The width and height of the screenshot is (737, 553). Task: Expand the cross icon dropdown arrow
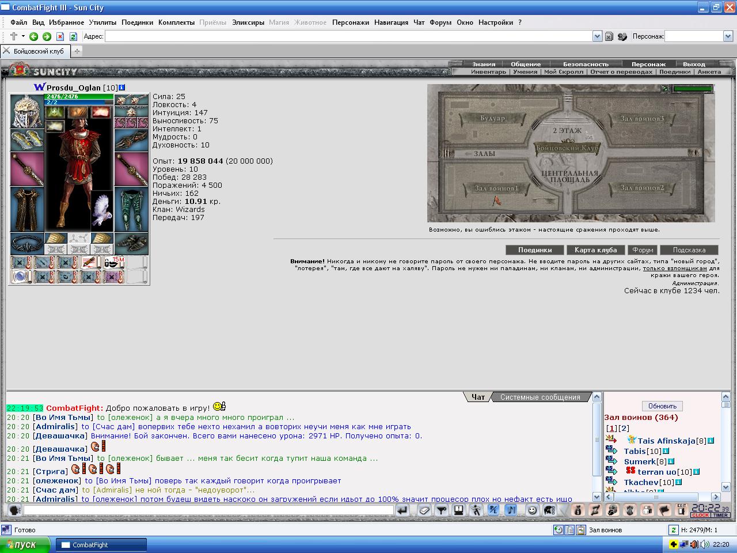[23, 36]
